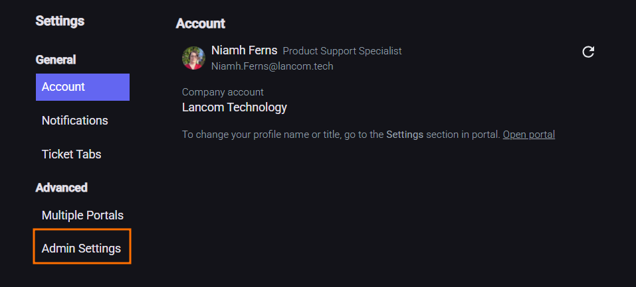Click the bold Settings word in instructions
This screenshot has height=287, width=636.
pos(404,135)
